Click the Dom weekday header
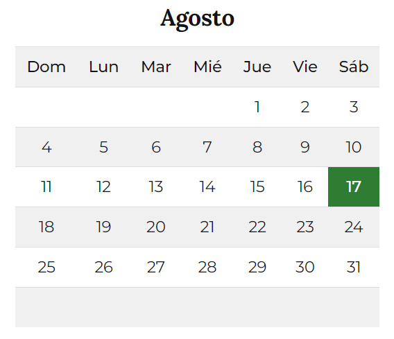The height and width of the screenshot is (339, 394). point(46,67)
